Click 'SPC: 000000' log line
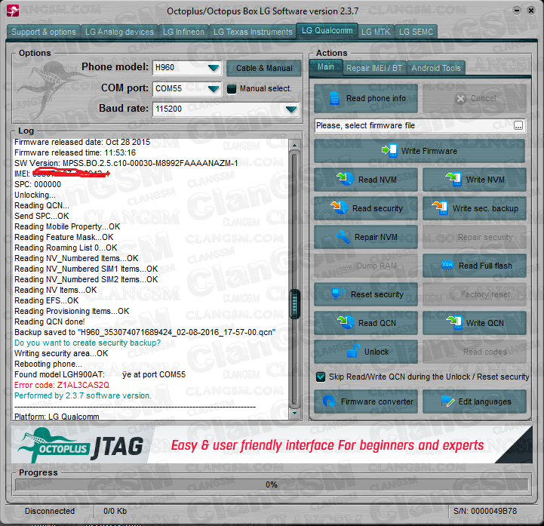 pyautogui.click(x=38, y=184)
